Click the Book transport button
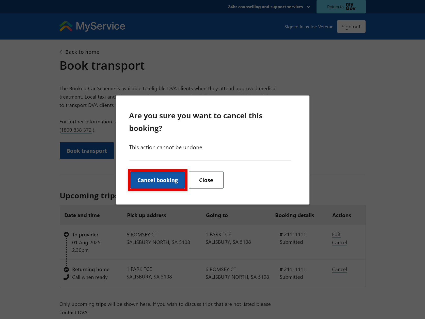Image resolution: width=425 pixels, height=319 pixels. click(86, 151)
